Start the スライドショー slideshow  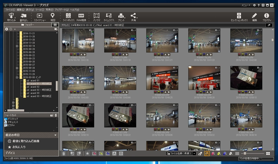tap(40, 17)
